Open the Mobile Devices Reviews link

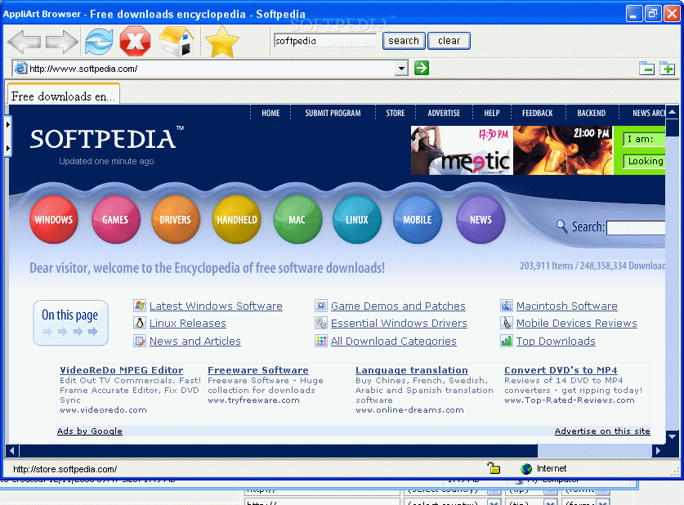tap(577, 323)
